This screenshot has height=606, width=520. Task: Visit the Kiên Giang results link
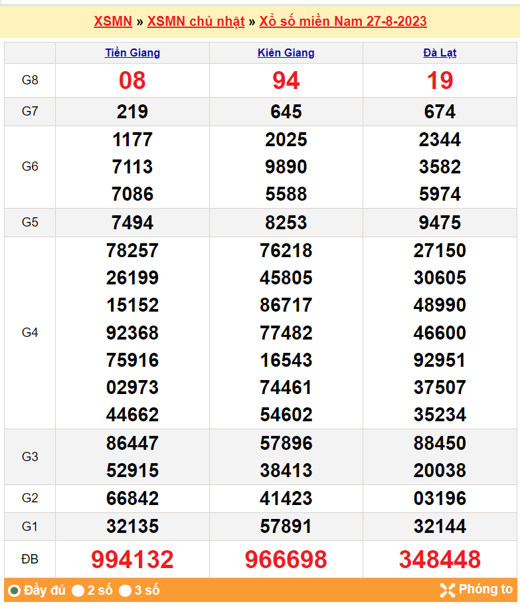[x=286, y=53]
